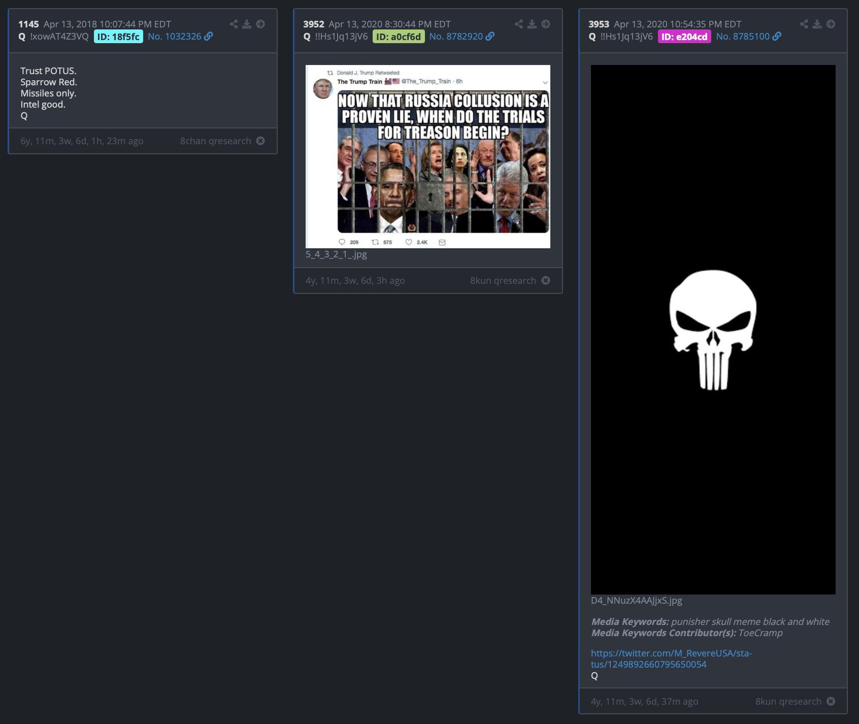
Task: Download post 3953 using download icon
Action: 817,24
